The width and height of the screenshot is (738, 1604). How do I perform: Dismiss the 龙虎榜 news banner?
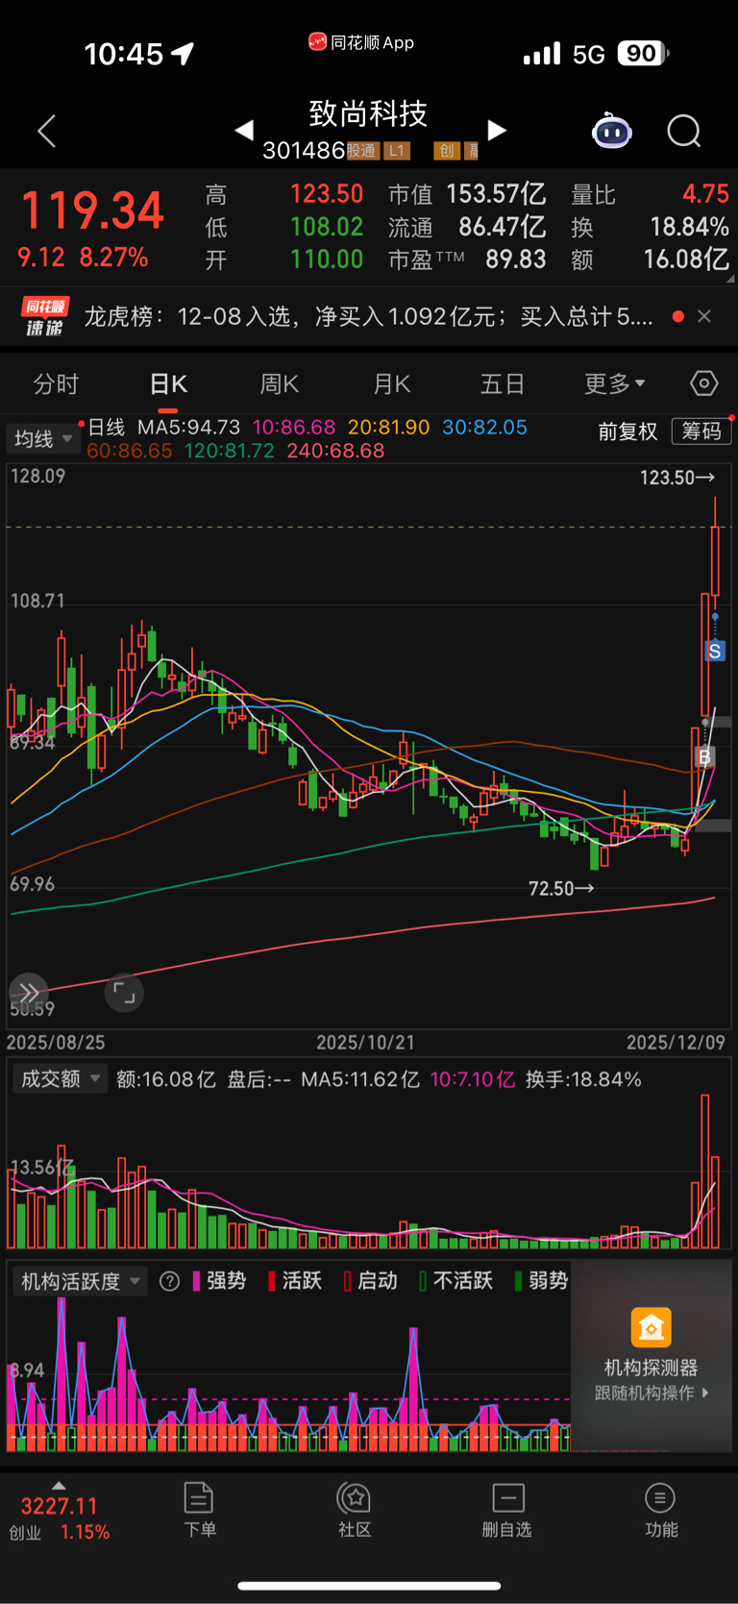pos(704,316)
